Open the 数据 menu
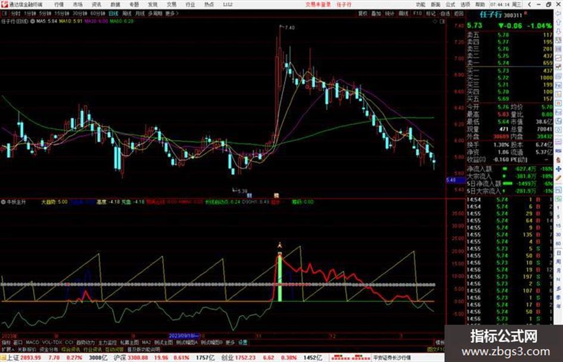Screen dimensions: 563x362 tap(115, 5)
